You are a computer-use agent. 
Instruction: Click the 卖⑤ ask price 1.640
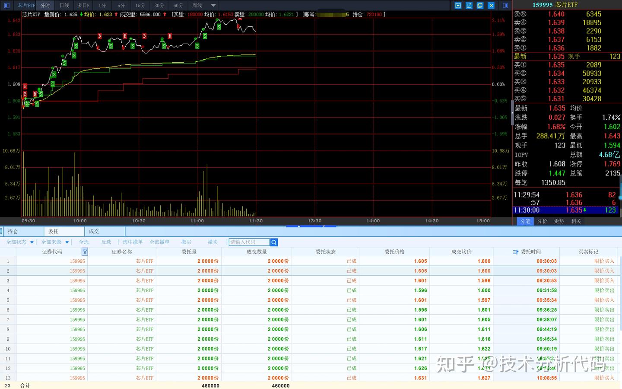pyautogui.click(x=556, y=14)
